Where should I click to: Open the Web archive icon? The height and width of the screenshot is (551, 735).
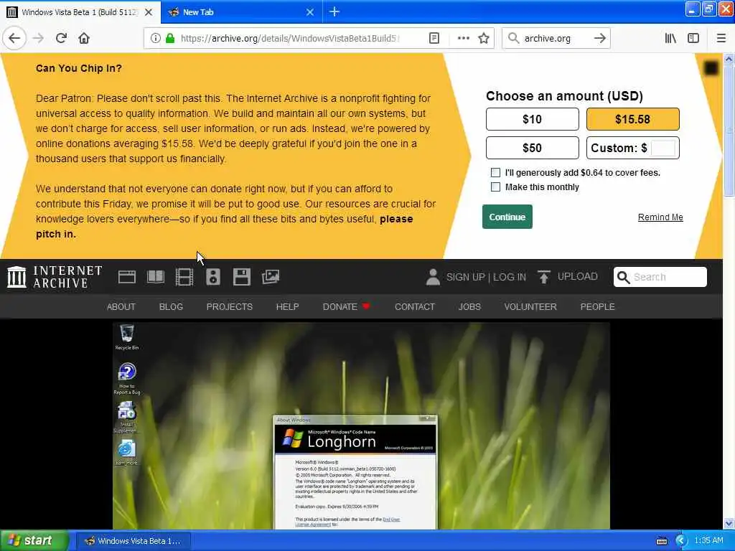[126, 277]
